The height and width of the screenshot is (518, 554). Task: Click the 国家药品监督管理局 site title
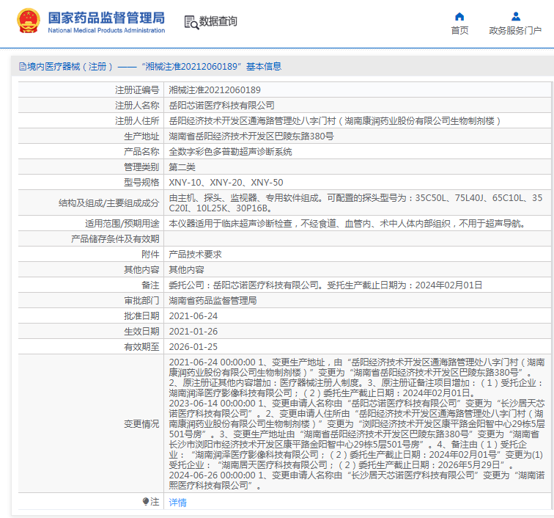[106, 18]
